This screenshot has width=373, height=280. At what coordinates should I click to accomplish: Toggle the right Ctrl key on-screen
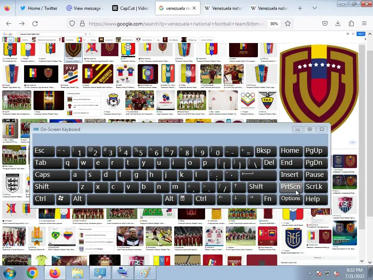[x=204, y=199]
